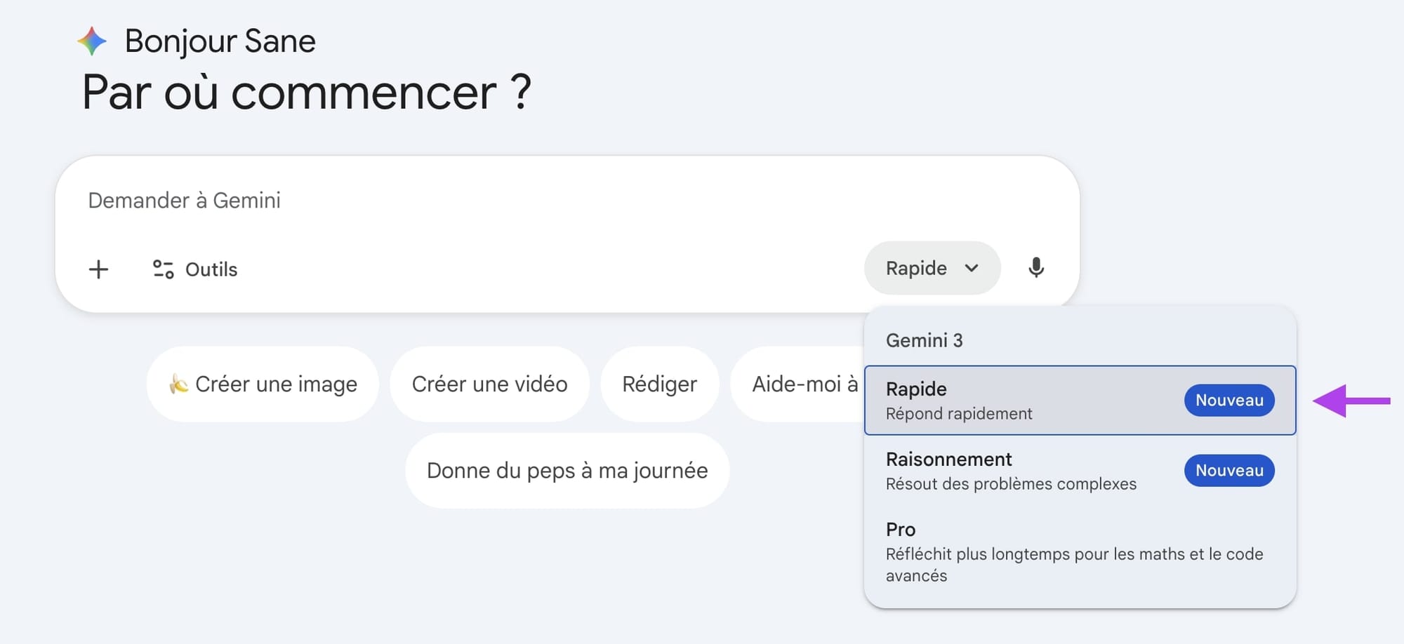Click the Outils sliders icon
The height and width of the screenshot is (644, 1404).
tap(164, 269)
